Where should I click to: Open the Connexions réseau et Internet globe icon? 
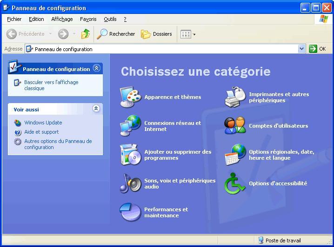point(131,126)
